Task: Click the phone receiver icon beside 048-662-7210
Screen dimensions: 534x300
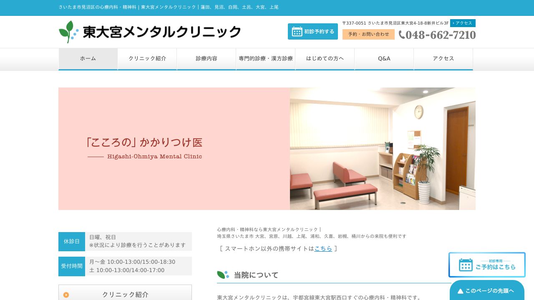Action: click(401, 35)
